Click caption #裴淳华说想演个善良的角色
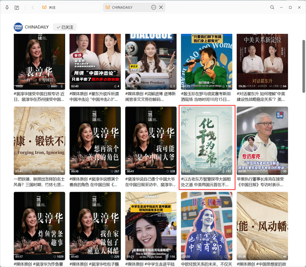Image resolution: width=306 pixels, height=267 pixels. (94, 182)
